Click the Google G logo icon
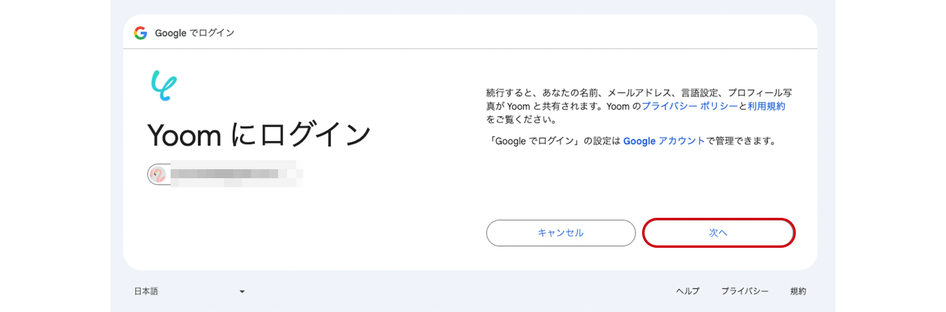 141,33
